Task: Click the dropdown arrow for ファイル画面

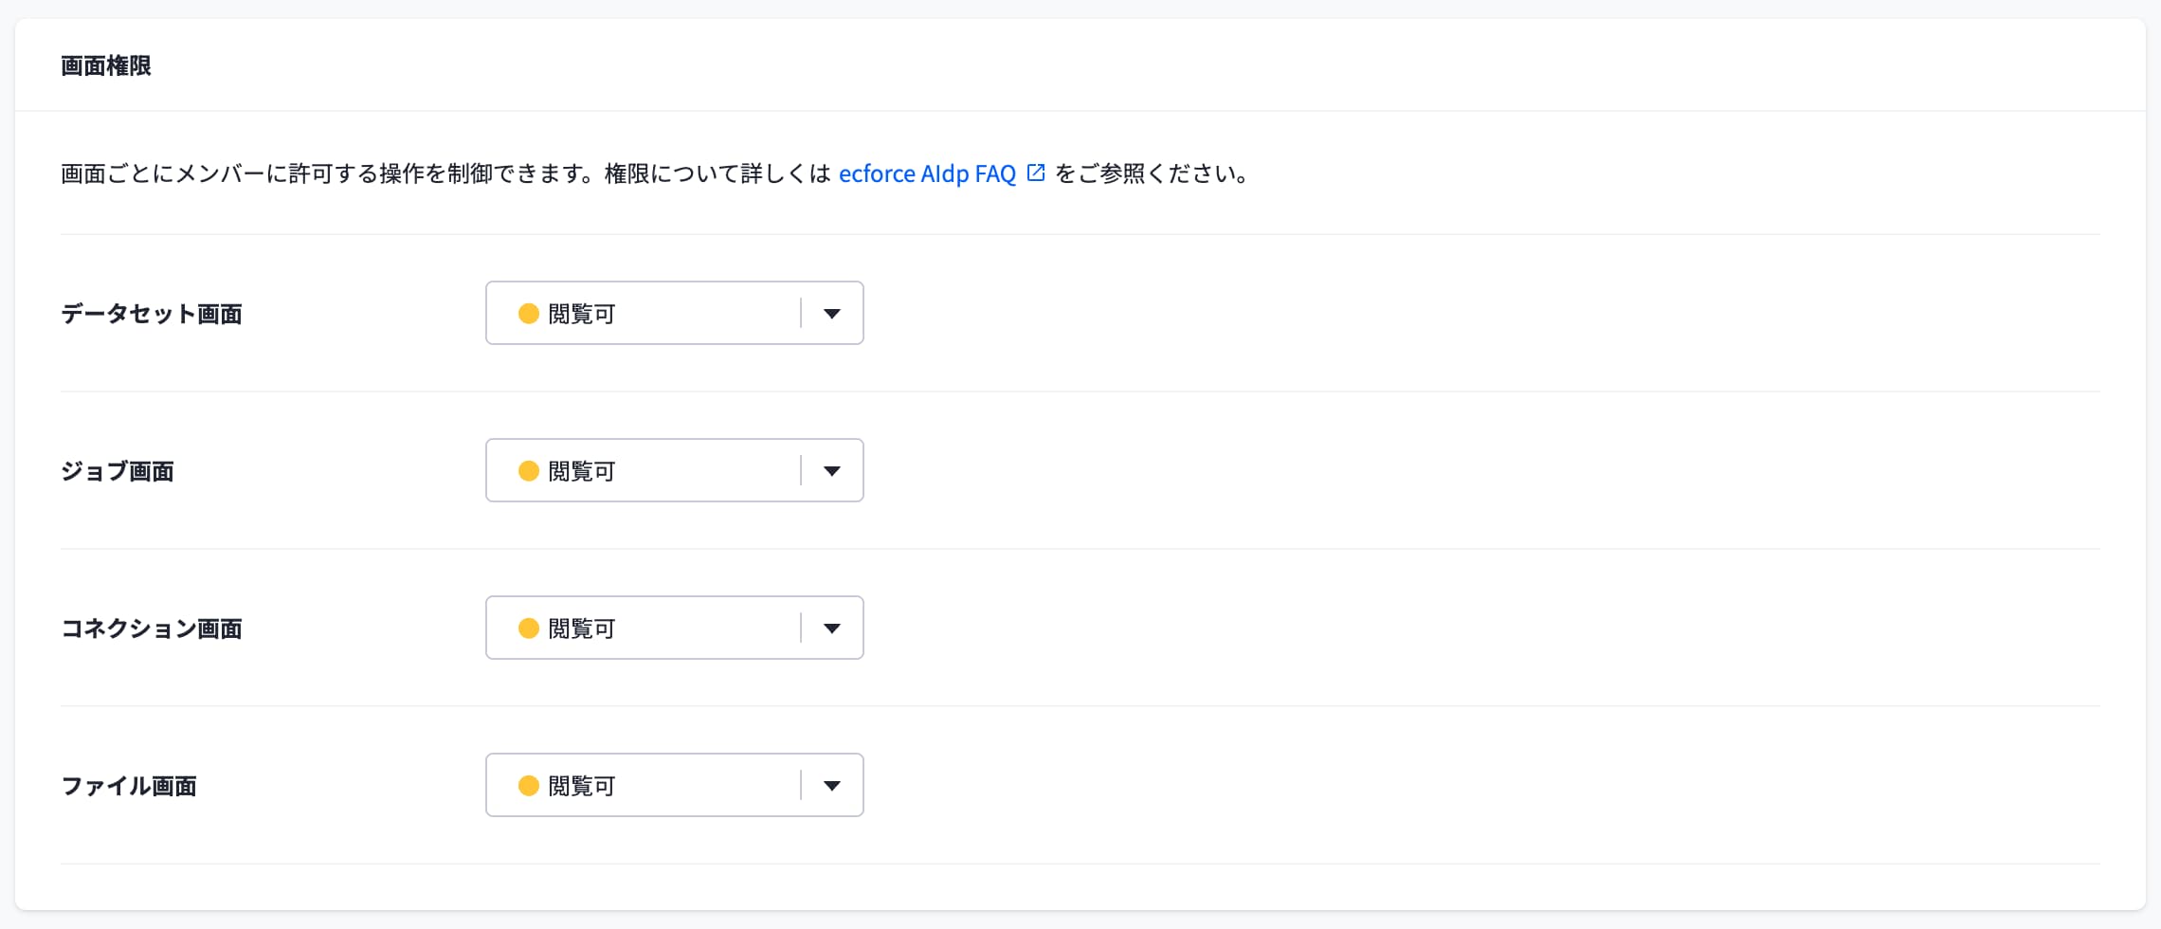Action: coord(832,786)
